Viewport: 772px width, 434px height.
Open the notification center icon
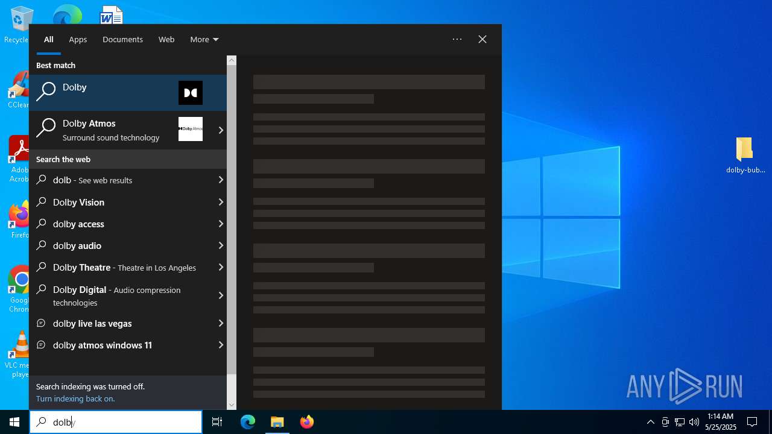[752, 422]
